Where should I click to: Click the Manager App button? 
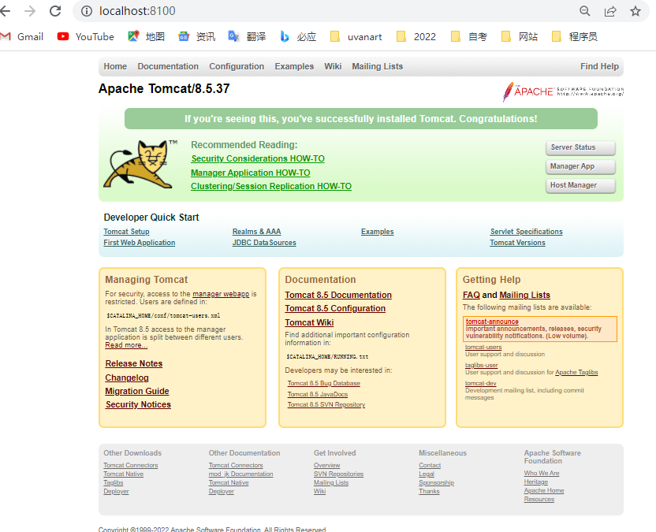[x=580, y=166]
